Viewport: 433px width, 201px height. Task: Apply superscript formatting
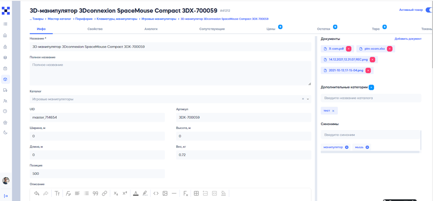pos(124,193)
